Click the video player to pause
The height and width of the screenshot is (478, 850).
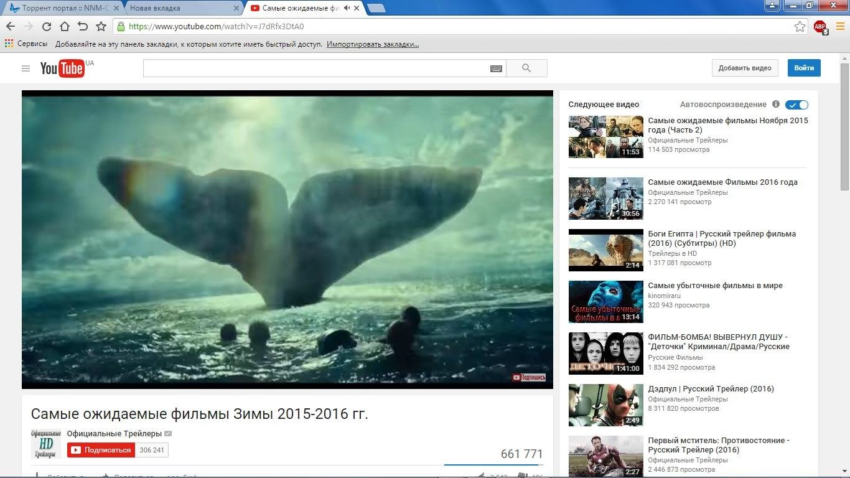[x=287, y=240]
